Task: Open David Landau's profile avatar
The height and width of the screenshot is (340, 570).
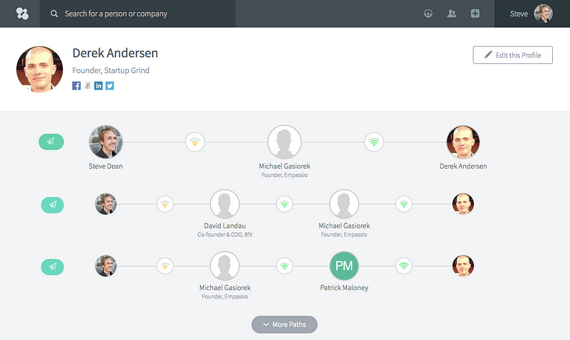Action: point(224,204)
